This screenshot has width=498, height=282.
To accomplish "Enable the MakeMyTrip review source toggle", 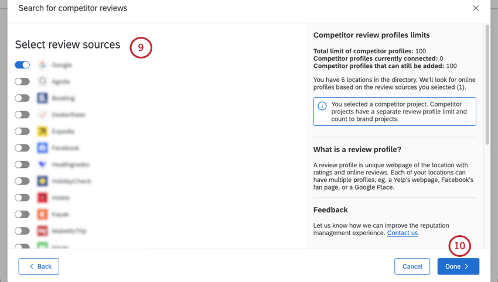I will pyautogui.click(x=22, y=231).
